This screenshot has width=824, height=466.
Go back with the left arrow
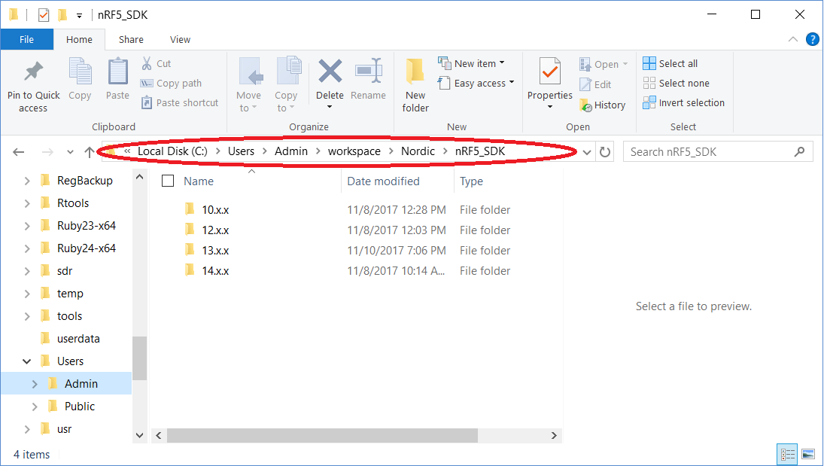tap(18, 152)
